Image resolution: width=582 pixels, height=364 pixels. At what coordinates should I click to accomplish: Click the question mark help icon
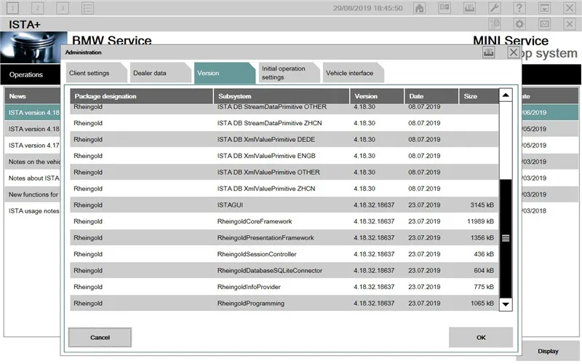[x=519, y=8]
